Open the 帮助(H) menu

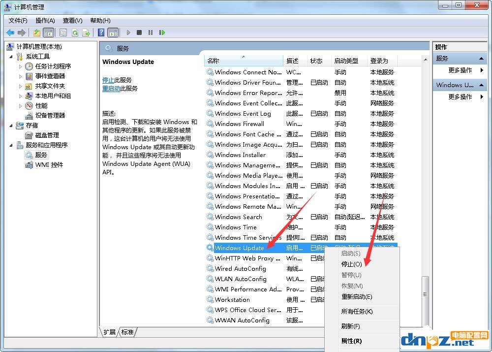100,21
